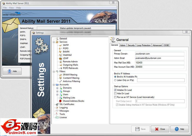
Task: Open the Loop Protection tab
Action: tap(144, 45)
